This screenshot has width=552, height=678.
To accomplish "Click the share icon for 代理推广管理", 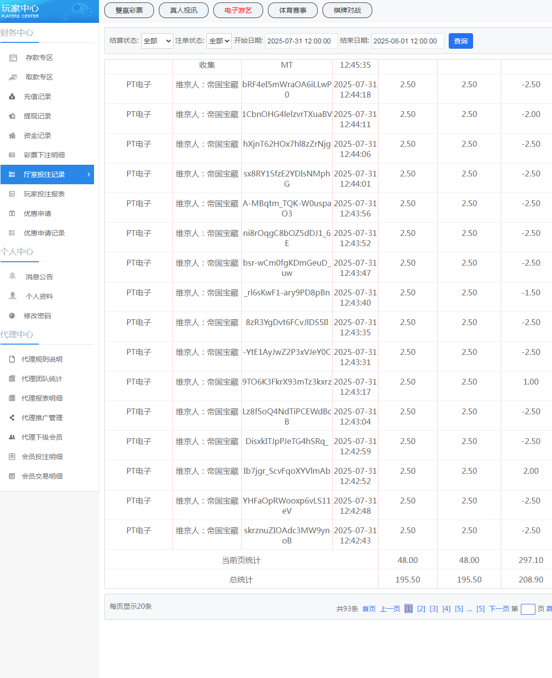I will [12, 418].
